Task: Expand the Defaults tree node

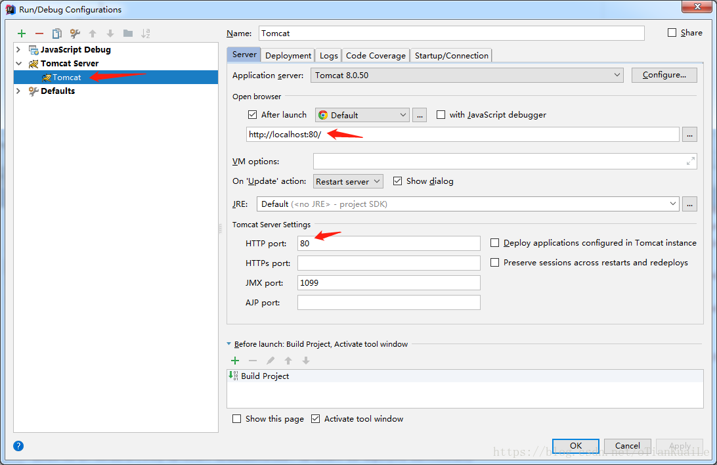Action: point(19,91)
